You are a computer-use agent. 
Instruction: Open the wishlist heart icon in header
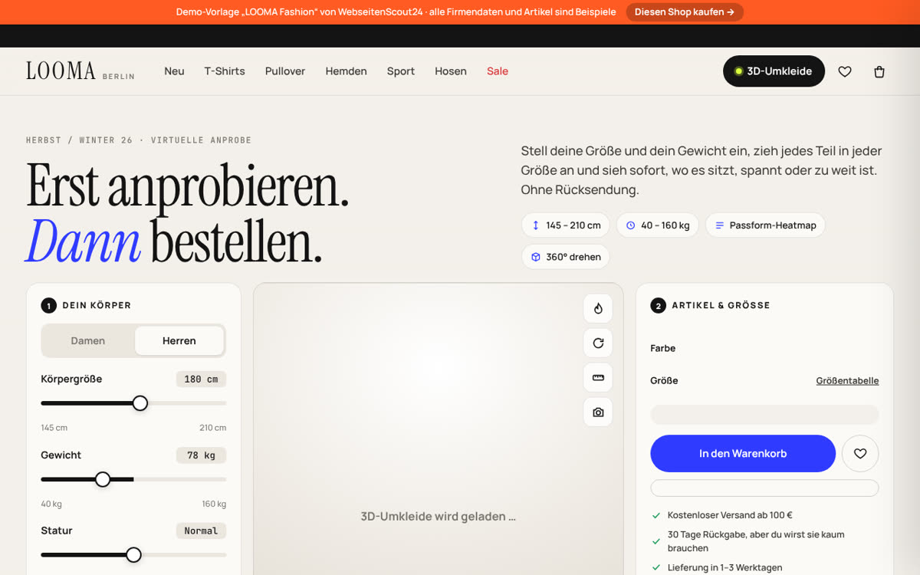[x=845, y=71]
